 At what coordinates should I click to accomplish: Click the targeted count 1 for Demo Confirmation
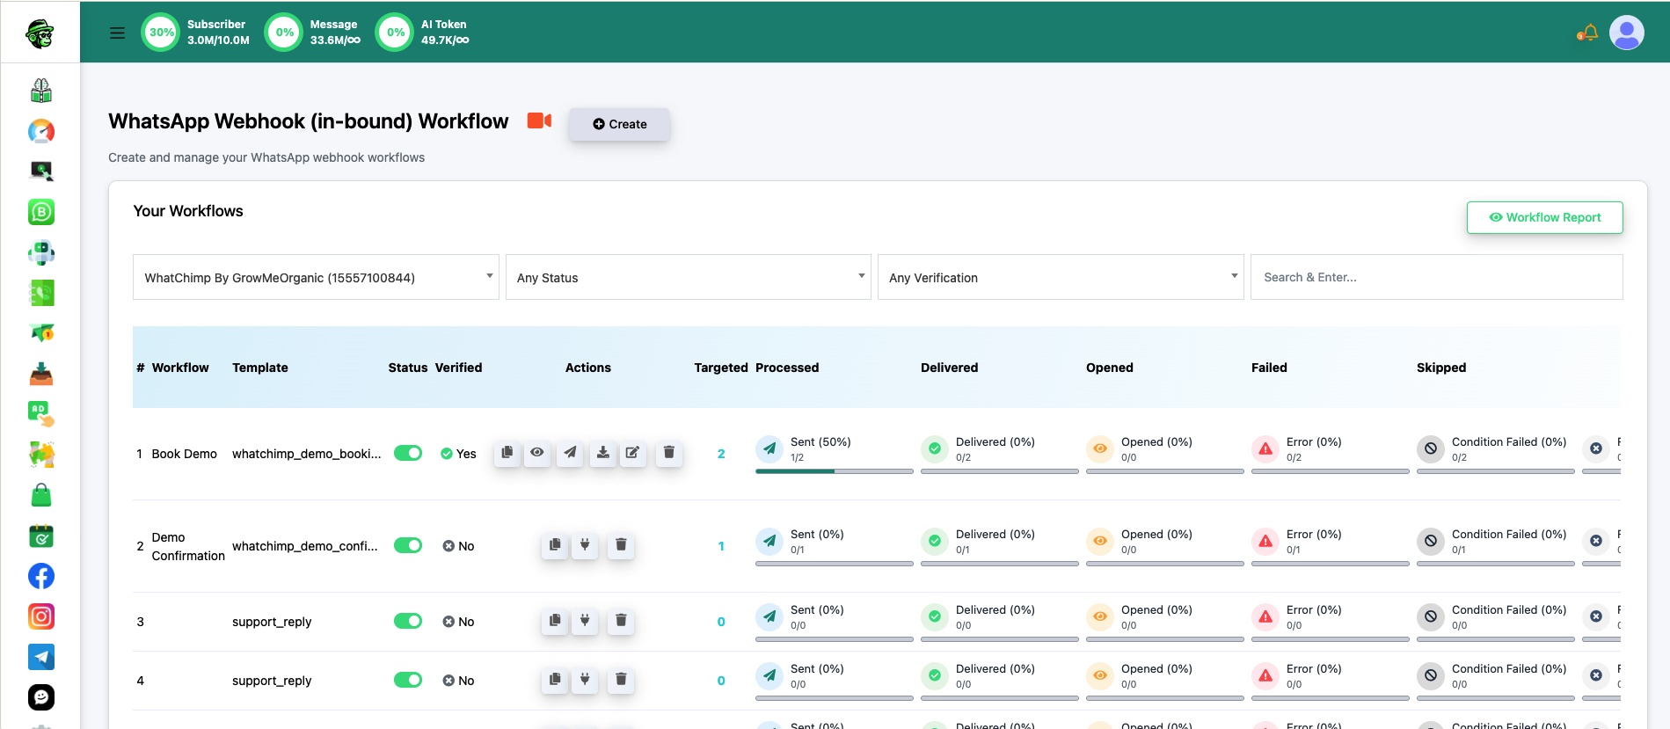tap(721, 546)
